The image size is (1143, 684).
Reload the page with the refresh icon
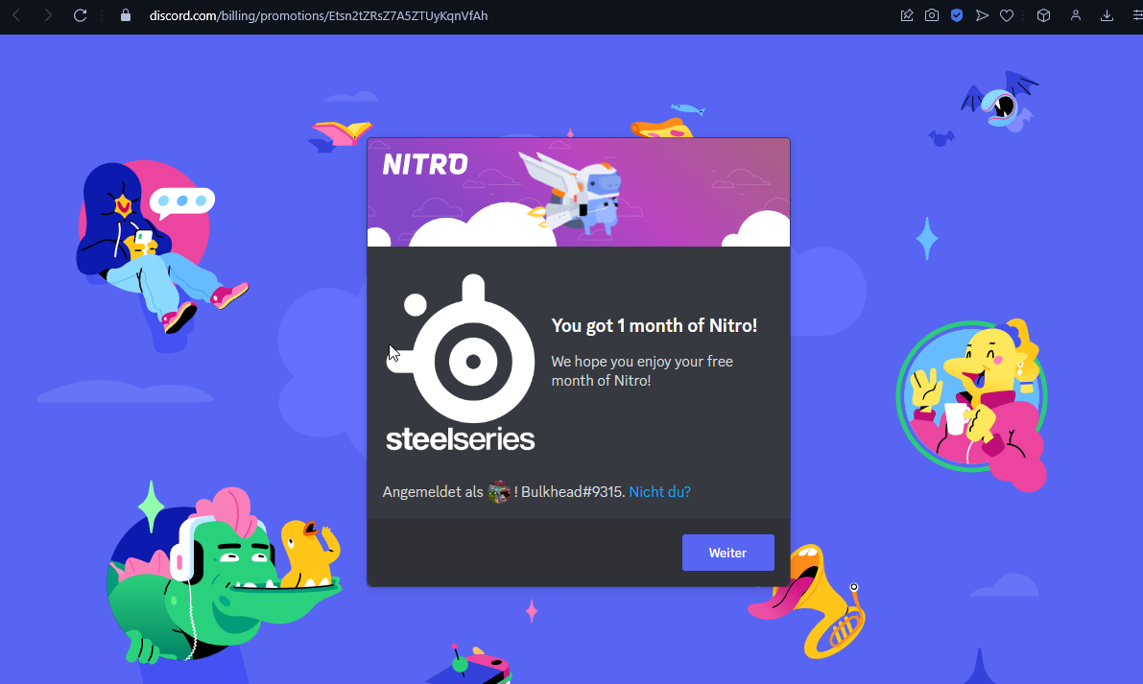pos(81,15)
